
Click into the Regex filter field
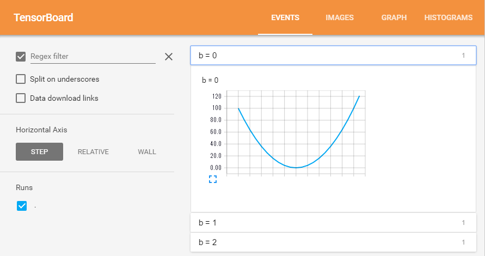(93, 56)
